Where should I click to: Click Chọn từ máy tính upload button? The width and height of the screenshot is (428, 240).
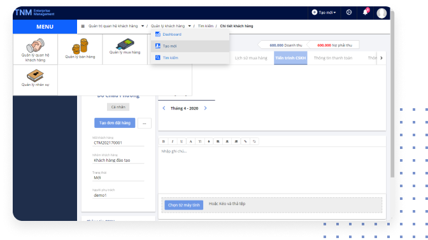tap(183, 205)
